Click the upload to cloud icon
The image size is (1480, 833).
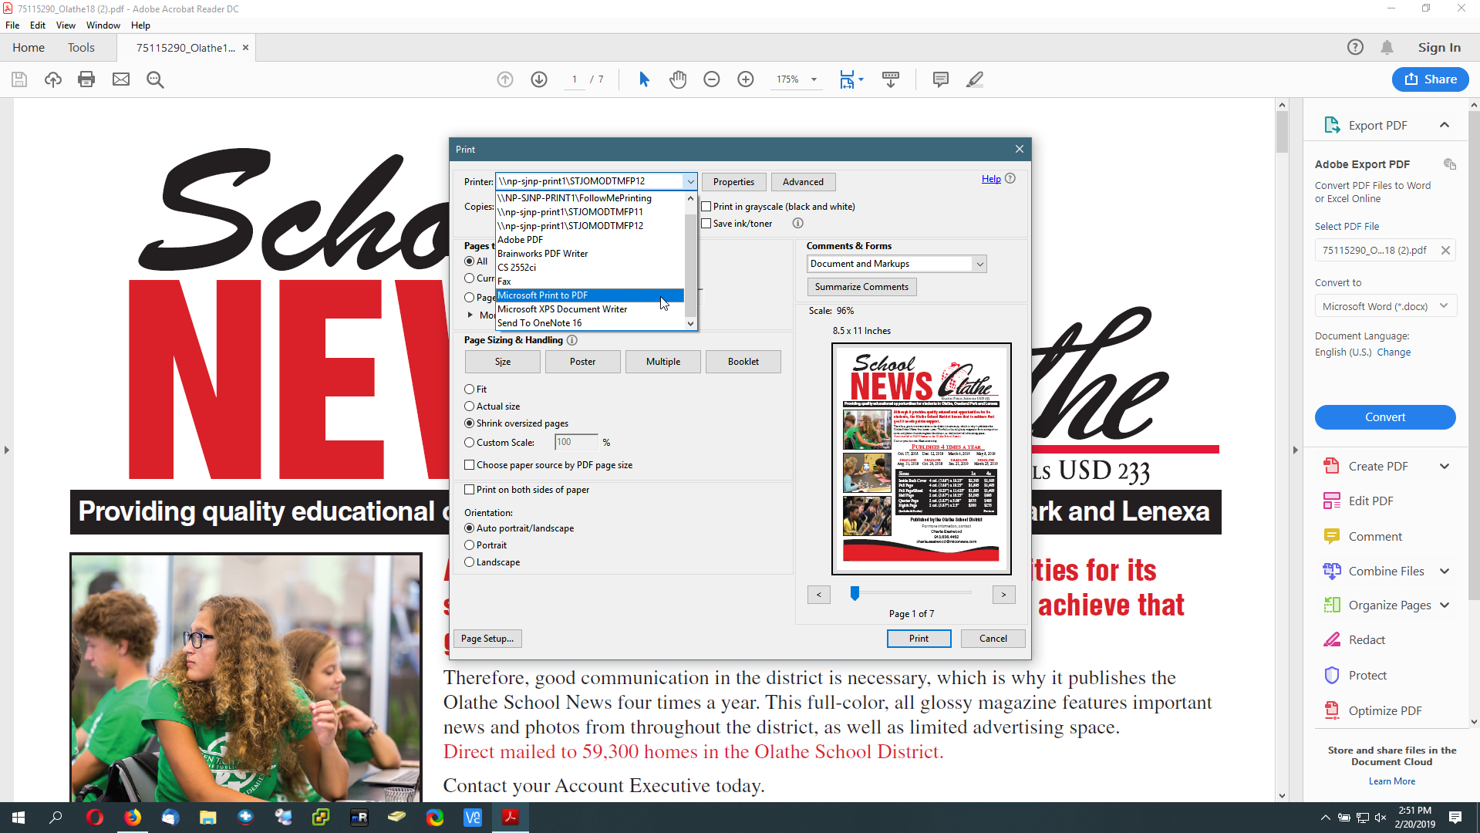pyautogui.click(x=53, y=79)
